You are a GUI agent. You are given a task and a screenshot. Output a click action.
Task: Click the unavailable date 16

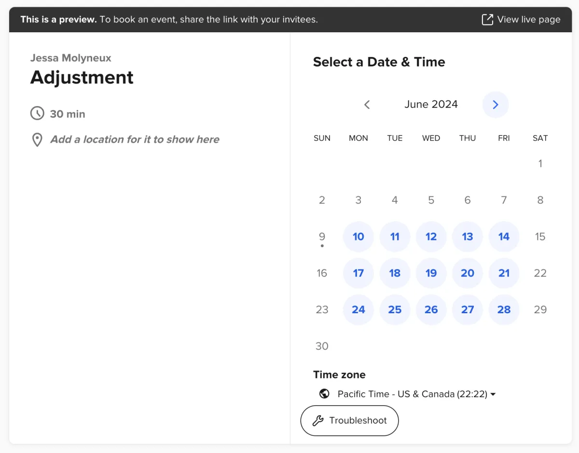(x=322, y=273)
